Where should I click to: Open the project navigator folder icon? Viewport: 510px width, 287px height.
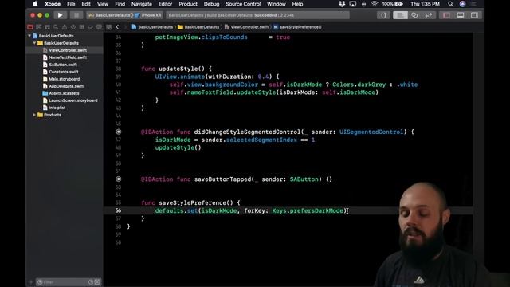click(x=30, y=27)
